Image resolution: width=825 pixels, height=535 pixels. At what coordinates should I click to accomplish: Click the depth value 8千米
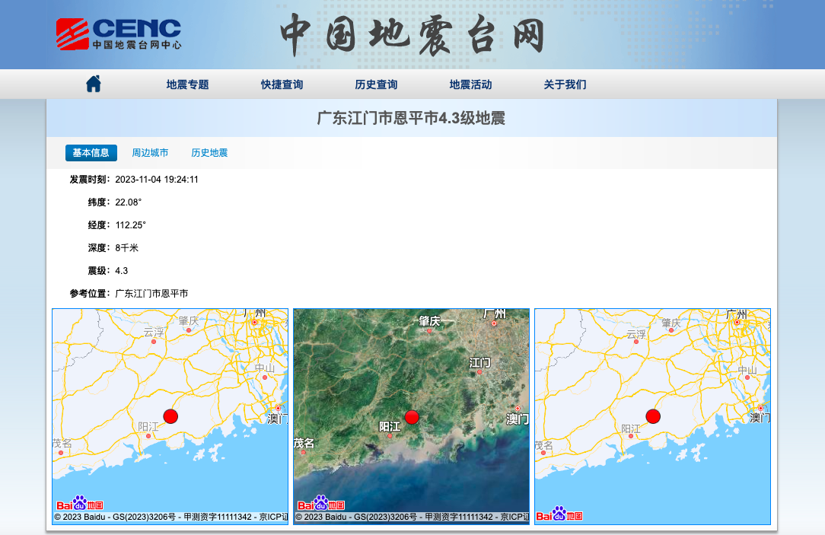(x=127, y=248)
